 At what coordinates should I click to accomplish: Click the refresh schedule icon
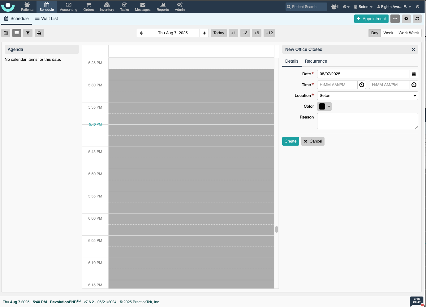click(x=417, y=19)
